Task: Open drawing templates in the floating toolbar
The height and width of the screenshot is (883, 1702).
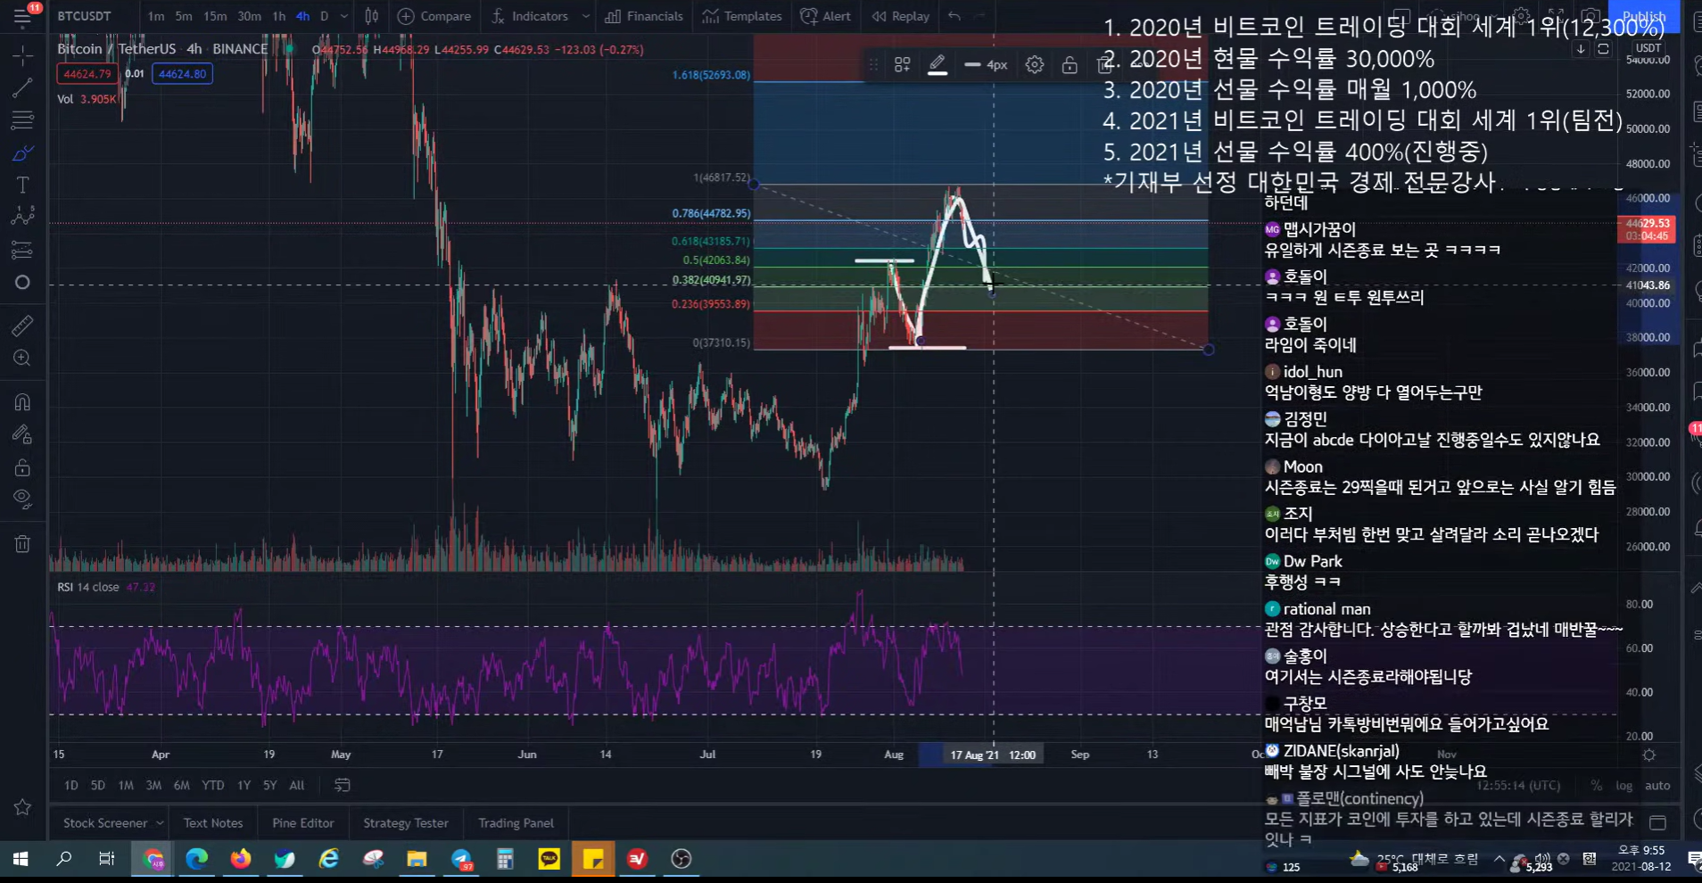Action: tap(902, 64)
